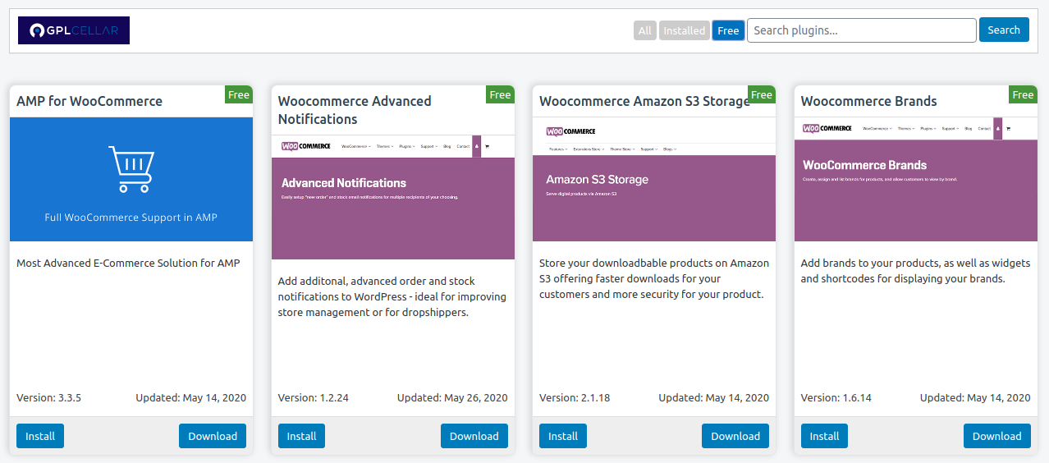
Task: Download Woocommerce Advanced Notifications
Action: [474, 436]
